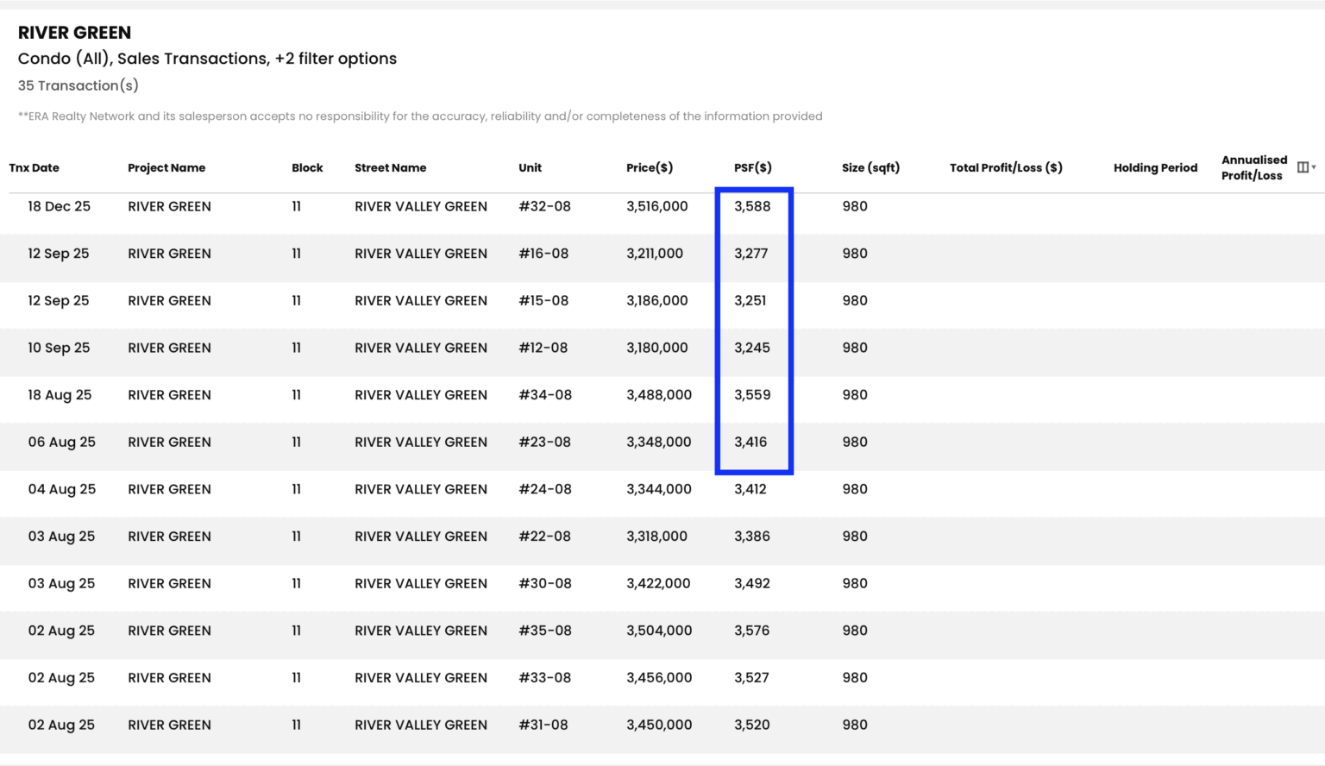Click the Holding Period column header
1325x766 pixels.
coord(1156,167)
